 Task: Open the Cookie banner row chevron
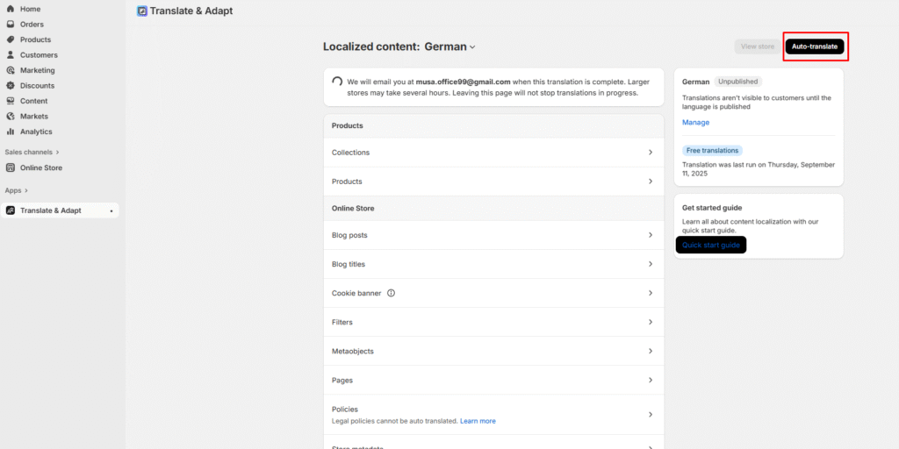651,293
